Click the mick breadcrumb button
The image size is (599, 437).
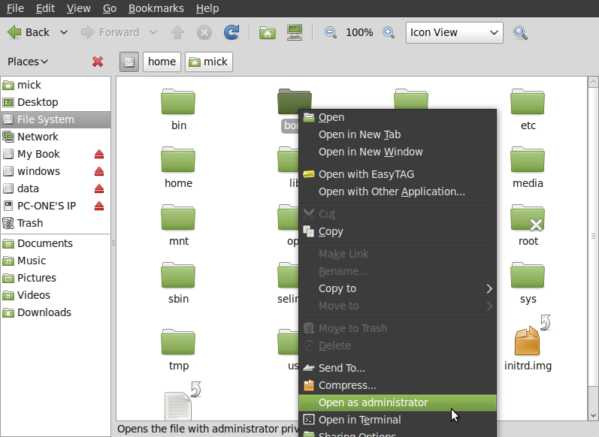pyautogui.click(x=209, y=62)
